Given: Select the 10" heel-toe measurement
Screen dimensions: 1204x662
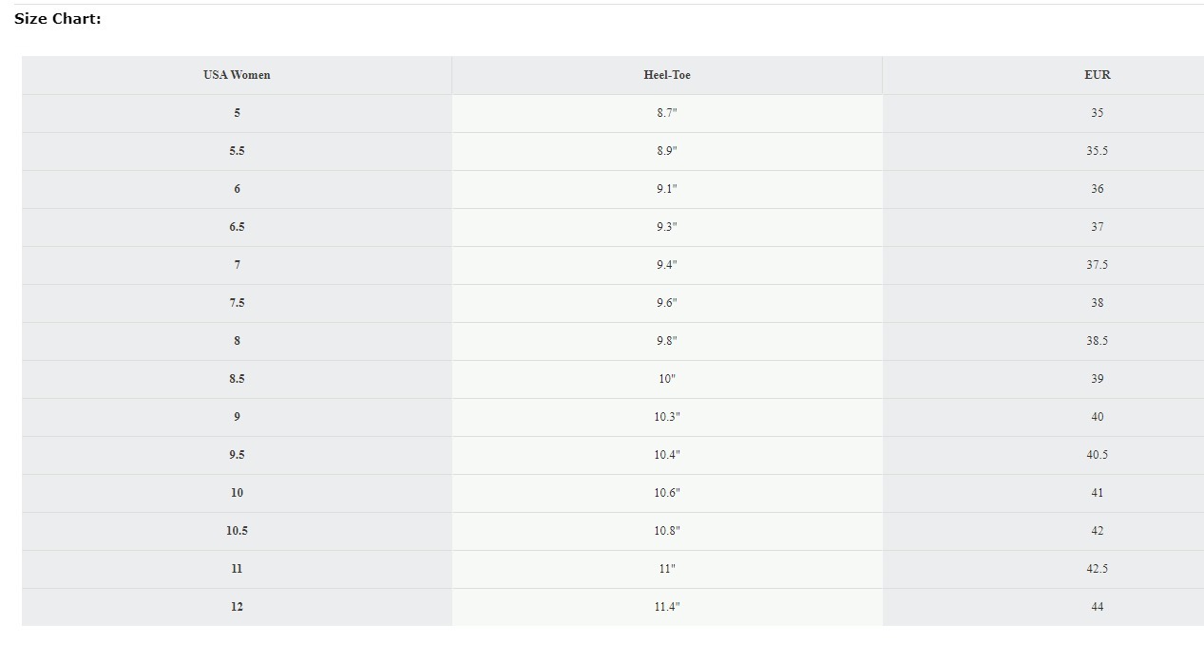Looking at the screenshot, I should tap(667, 379).
